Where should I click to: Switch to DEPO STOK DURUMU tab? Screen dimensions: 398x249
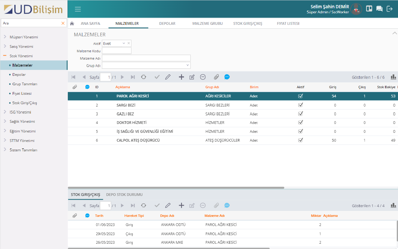point(124,195)
